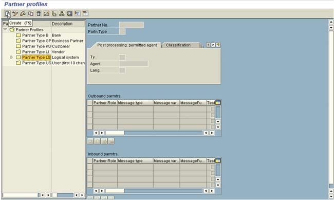Open the Post processing: permitted agent tab
The image size is (334, 200).
[127, 45]
